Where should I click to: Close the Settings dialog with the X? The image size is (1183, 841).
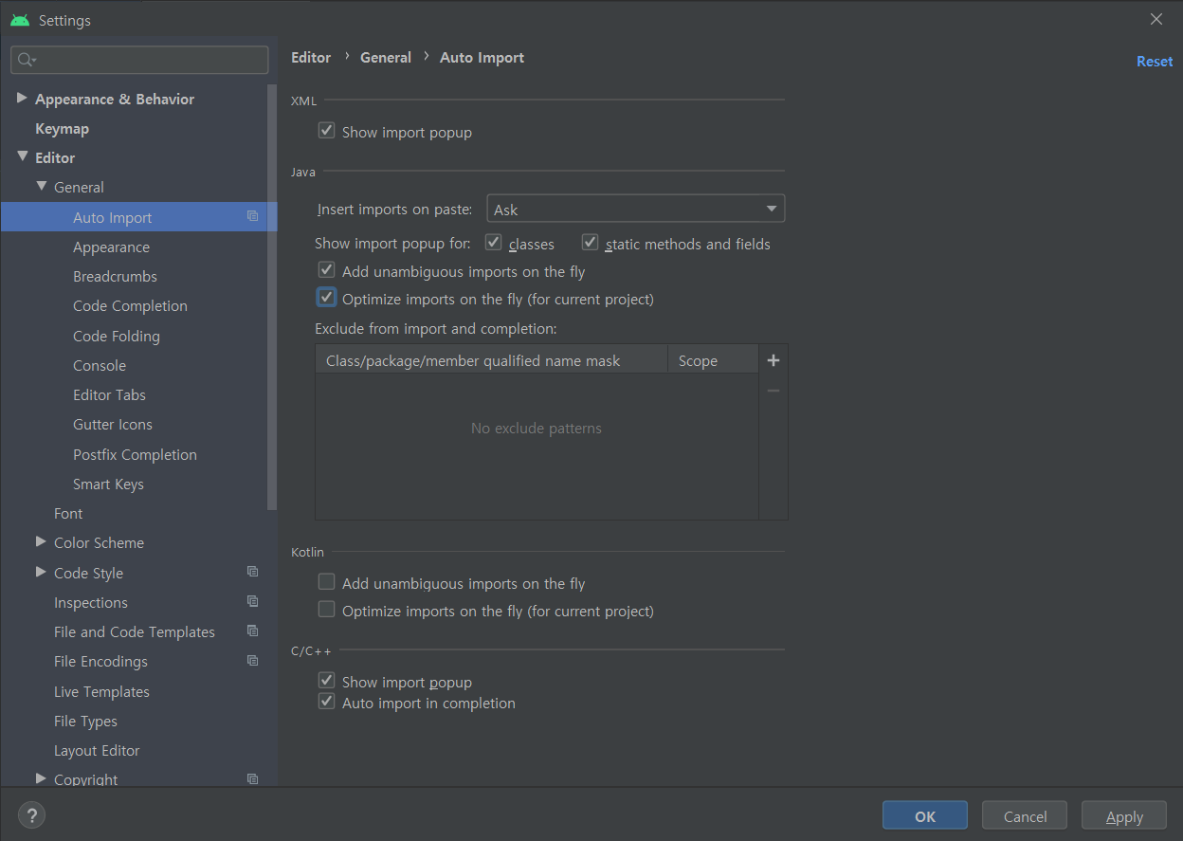pos(1156,19)
